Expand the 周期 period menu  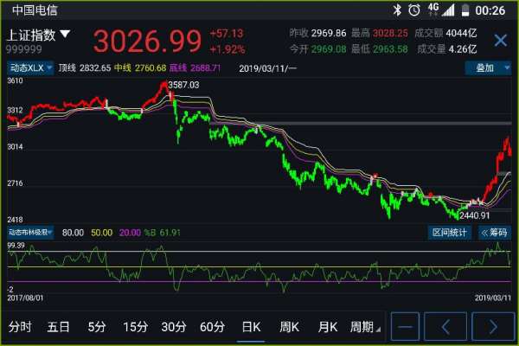pyautogui.click(x=364, y=327)
